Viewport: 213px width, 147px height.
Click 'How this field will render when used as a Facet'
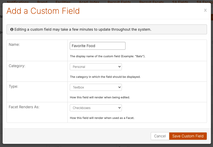tap(102, 118)
